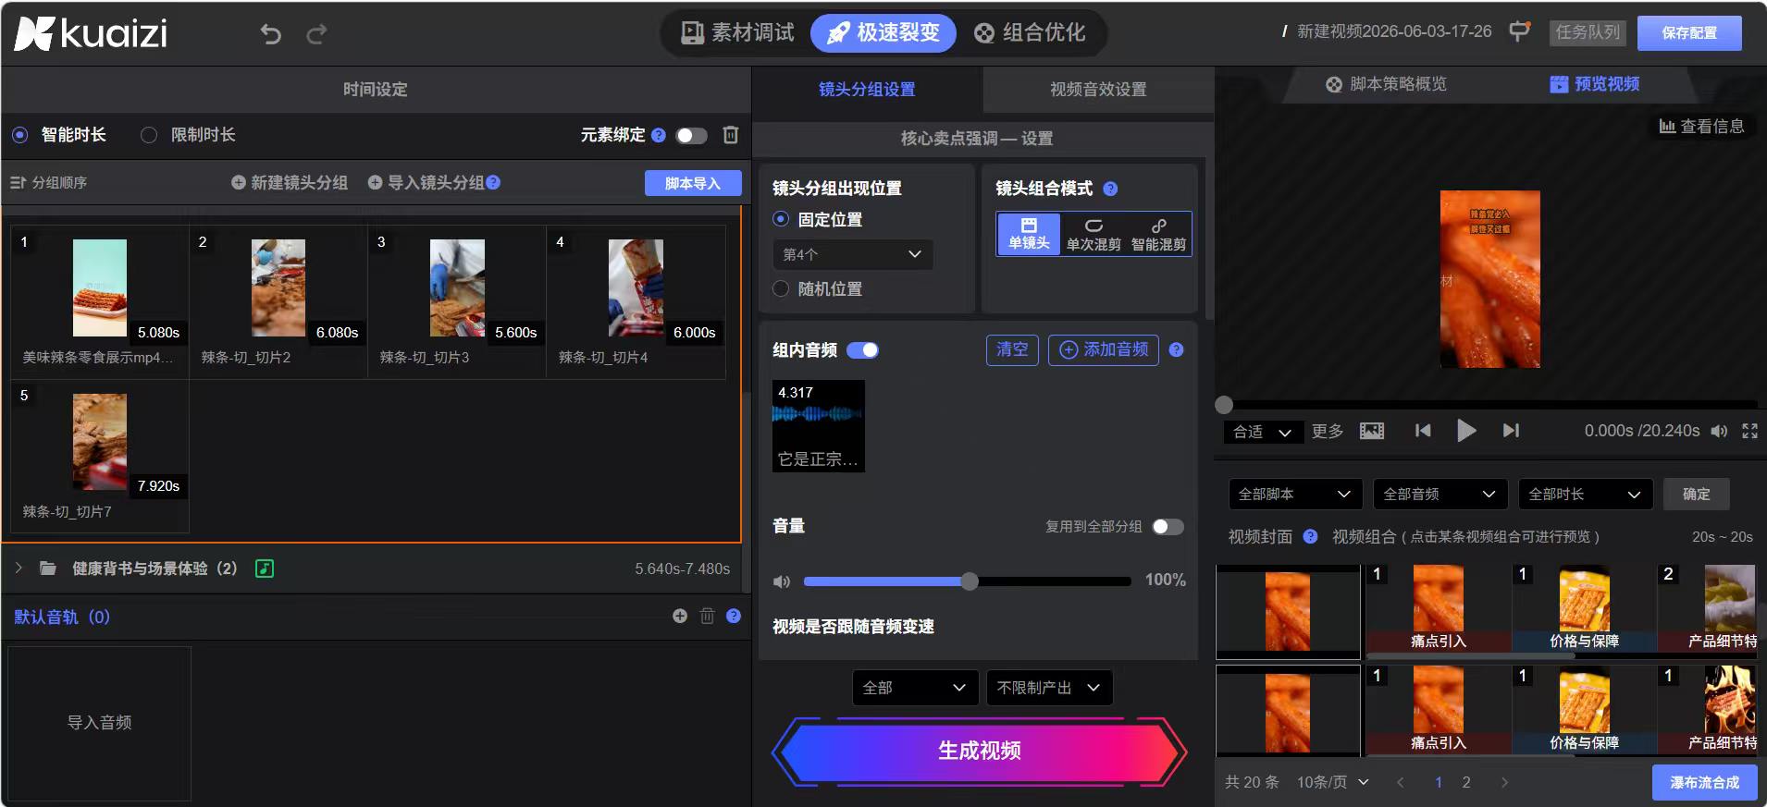Open 视频音效设置 tab

pyautogui.click(x=1098, y=90)
